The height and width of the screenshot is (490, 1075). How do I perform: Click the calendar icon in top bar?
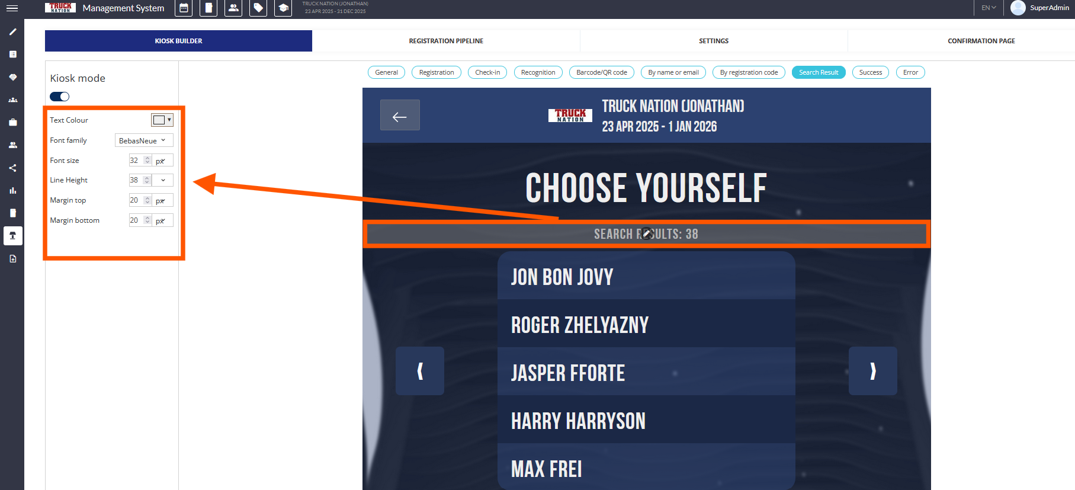coord(184,8)
